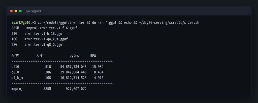Click the 927,607,072 mmproj byte count
Screen dimensions: 258x103
coord(76,89)
